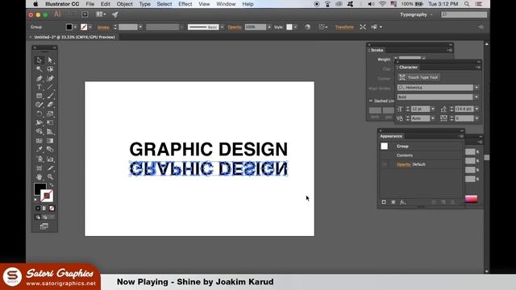Switch to Color fill mode button
Image resolution: width=516 pixels, height=290 pixels.
(38, 209)
